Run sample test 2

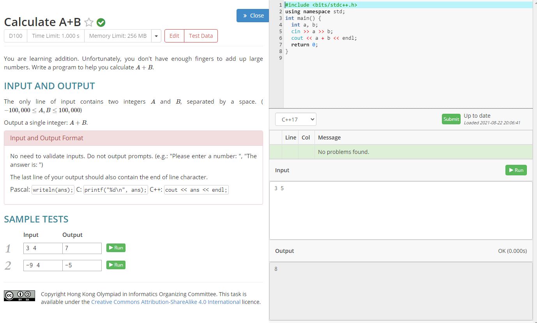click(x=116, y=265)
